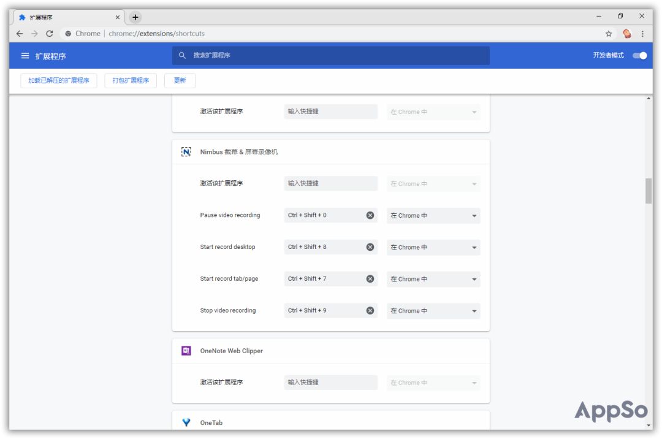This screenshot has height=439, width=662.
Task: Open disabled scope dropdown under OneNote Web Clipper
Action: point(433,383)
